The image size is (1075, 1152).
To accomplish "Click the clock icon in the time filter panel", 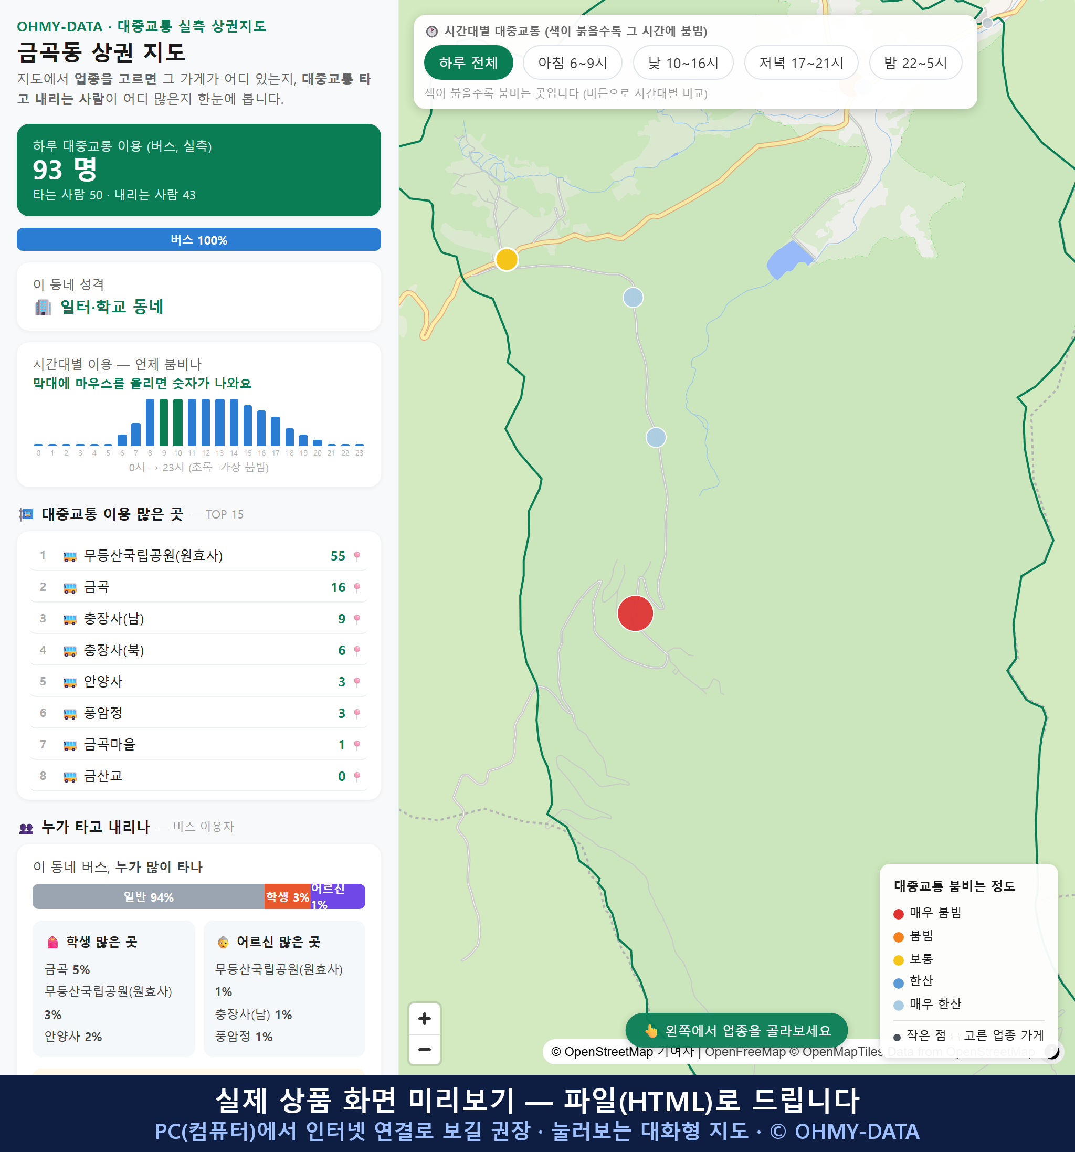I will point(432,31).
